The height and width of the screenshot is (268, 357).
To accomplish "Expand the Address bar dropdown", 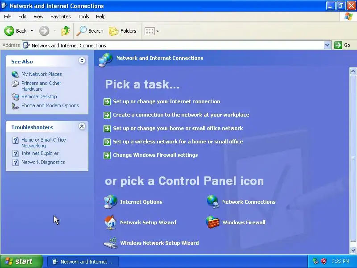I will pos(327,45).
